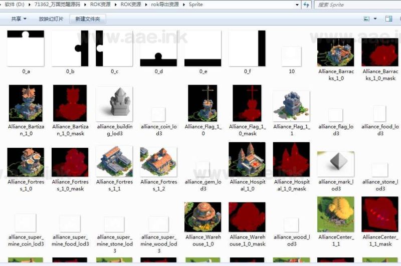Expand the address bar history dropdown
This screenshot has width=401, height=266.
[x=296, y=5]
